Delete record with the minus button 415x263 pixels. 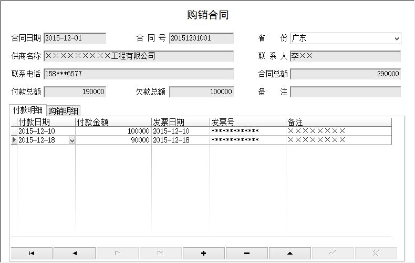point(247,254)
